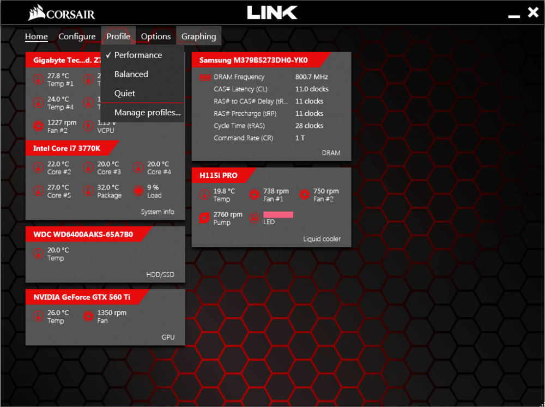Image resolution: width=545 pixels, height=407 pixels.
Task: Click the CPU Load 9% icon
Action: click(x=138, y=191)
